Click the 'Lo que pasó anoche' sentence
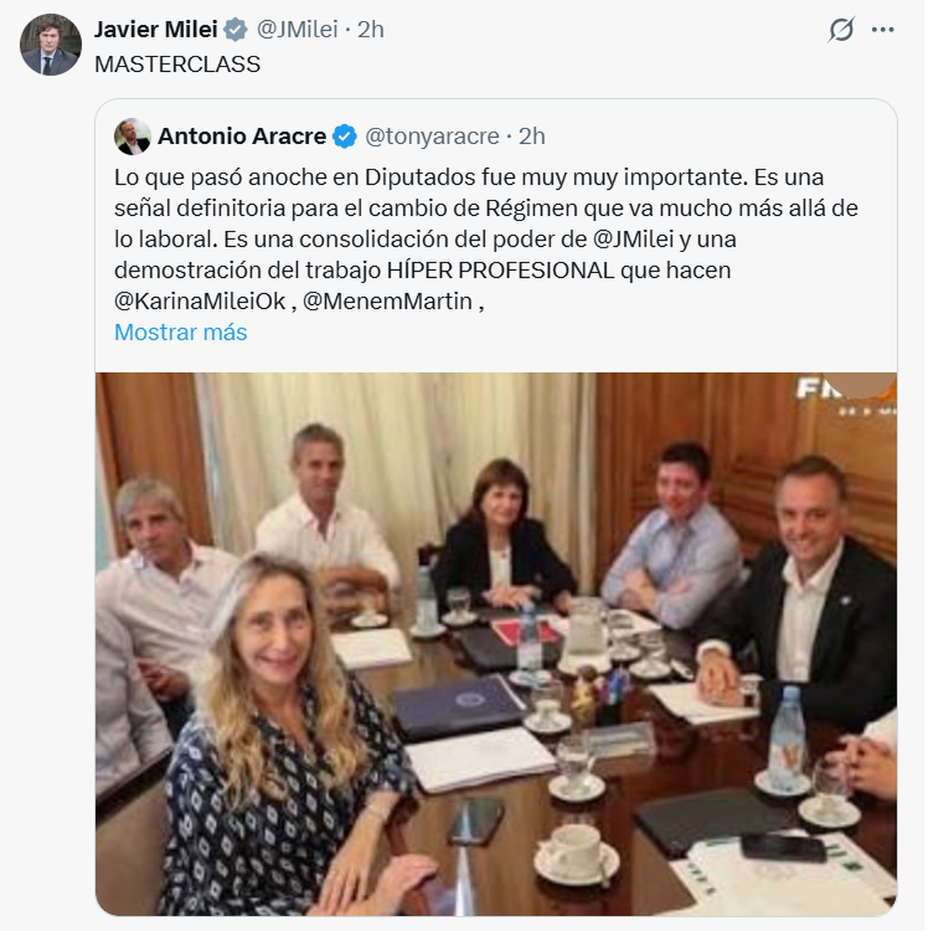The height and width of the screenshot is (931, 928). click(x=431, y=177)
